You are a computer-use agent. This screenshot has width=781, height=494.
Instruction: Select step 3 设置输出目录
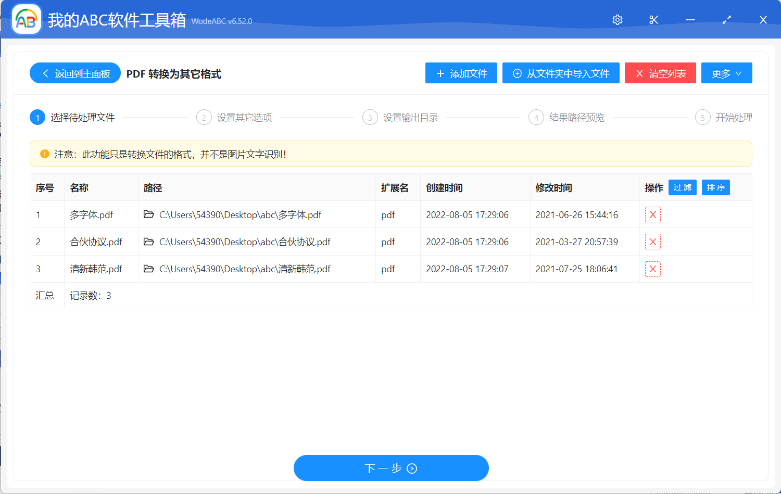point(370,117)
